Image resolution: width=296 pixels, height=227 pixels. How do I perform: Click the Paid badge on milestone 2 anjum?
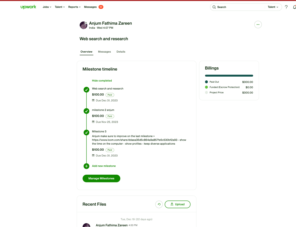point(110,116)
